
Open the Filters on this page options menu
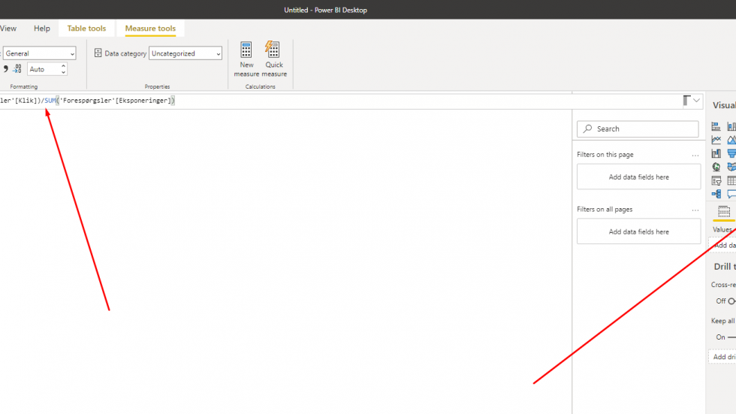pos(695,155)
